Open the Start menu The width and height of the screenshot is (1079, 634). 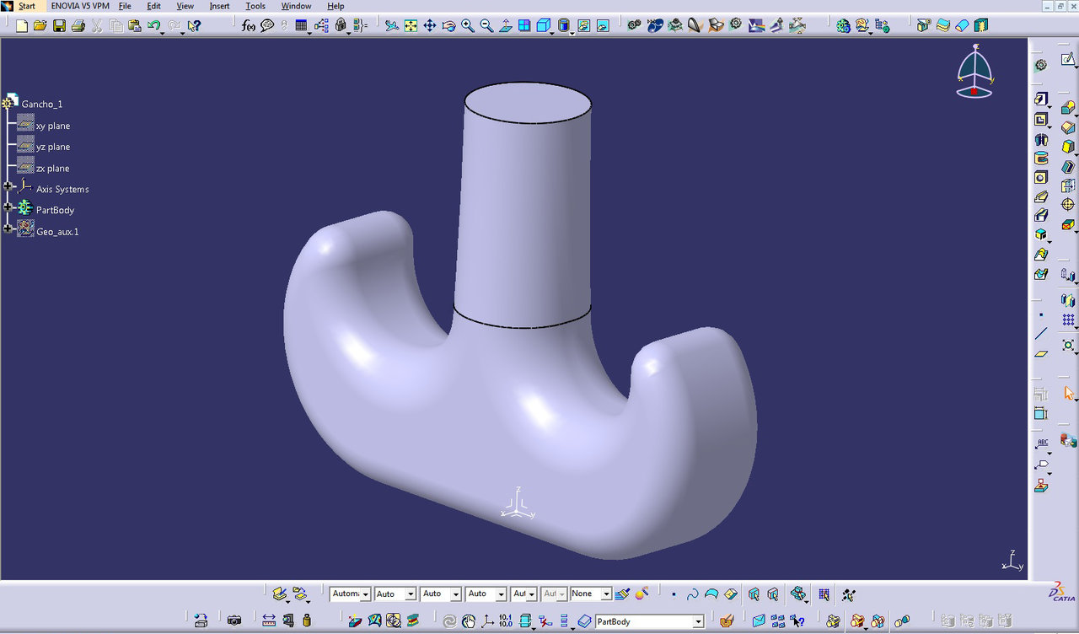pyautogui.click(x=27, y=6)
